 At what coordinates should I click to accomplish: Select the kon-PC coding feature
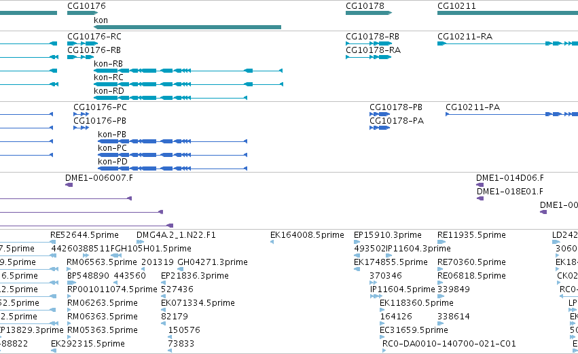coord(173,155)
